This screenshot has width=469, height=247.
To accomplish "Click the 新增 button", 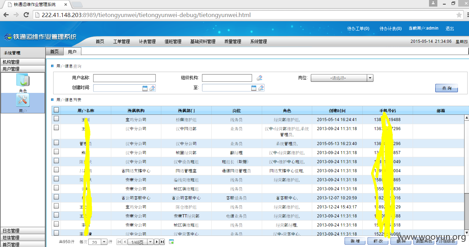I will click(x=355, y=241).
